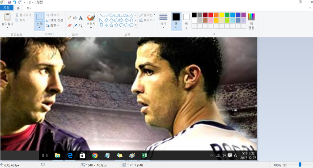Choose the Rounded rectangle shape
The height and width of the screenshot is (168, 313).
click(121, 15)
